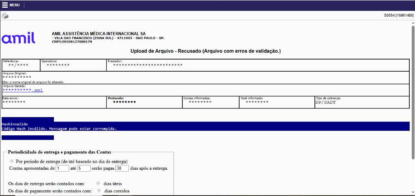The width and height of the screenshot is (415, 196).
Task: Click the MENU label in top bar
Action: [x=15, y=5]
